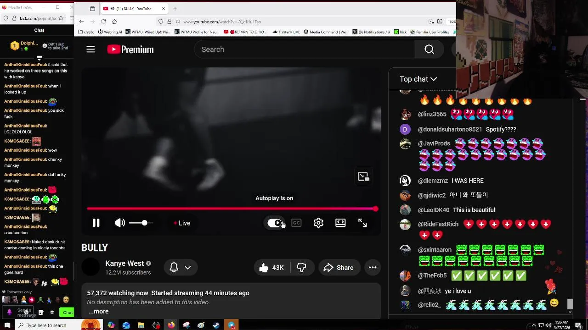Click the search magnifier button

coord(429,49)
